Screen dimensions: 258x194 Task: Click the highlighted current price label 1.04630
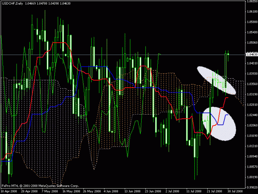tap(252, 55)
